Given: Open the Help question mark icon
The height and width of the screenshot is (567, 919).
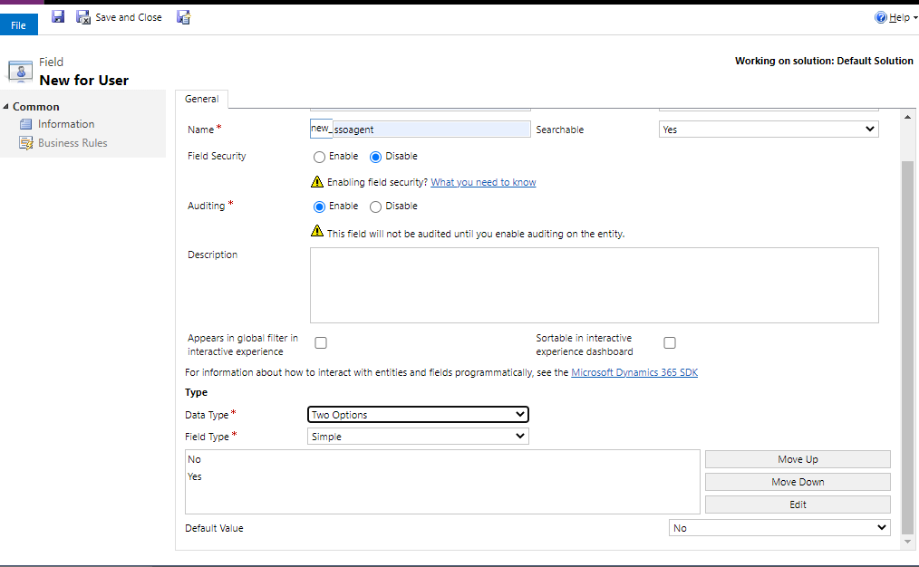Looking at the screenshot, I should pyautogui.click(x=880, y=17).
